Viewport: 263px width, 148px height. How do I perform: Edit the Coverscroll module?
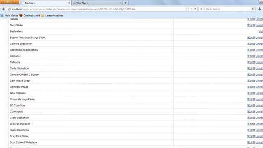point(250,111)
